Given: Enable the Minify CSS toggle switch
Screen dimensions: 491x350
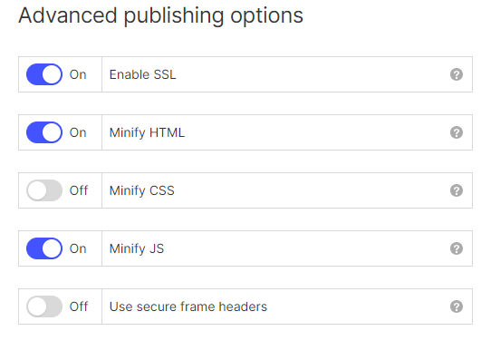Looking at the screenshot, I should (x=44, y=190).
